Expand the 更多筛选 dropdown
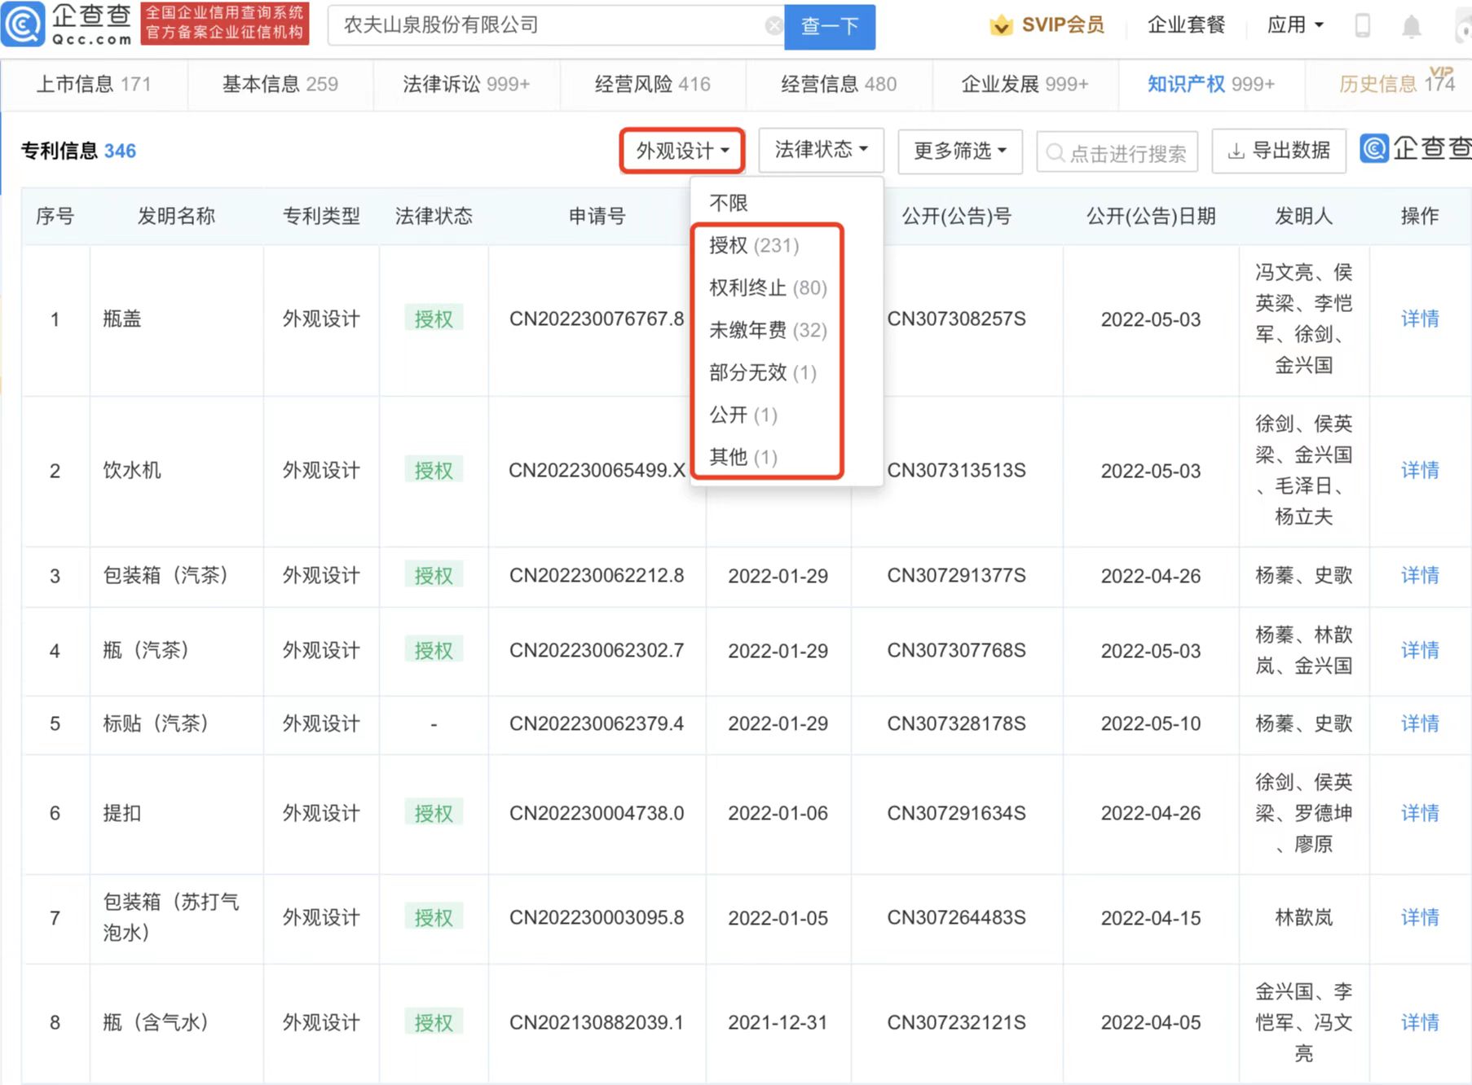 pyautogui.click(x=960, y=151)
